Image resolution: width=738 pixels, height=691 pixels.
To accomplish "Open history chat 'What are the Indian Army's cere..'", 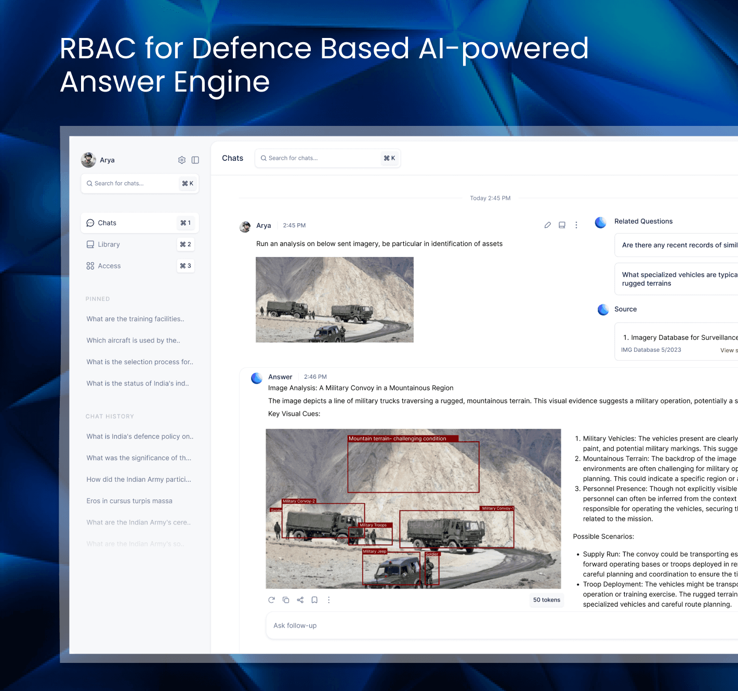I will 139,522.
